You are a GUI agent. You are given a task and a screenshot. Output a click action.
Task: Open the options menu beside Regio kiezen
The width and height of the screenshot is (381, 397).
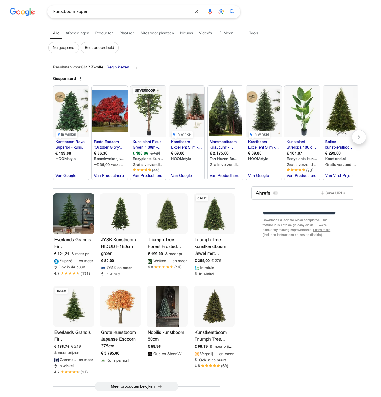136,67
